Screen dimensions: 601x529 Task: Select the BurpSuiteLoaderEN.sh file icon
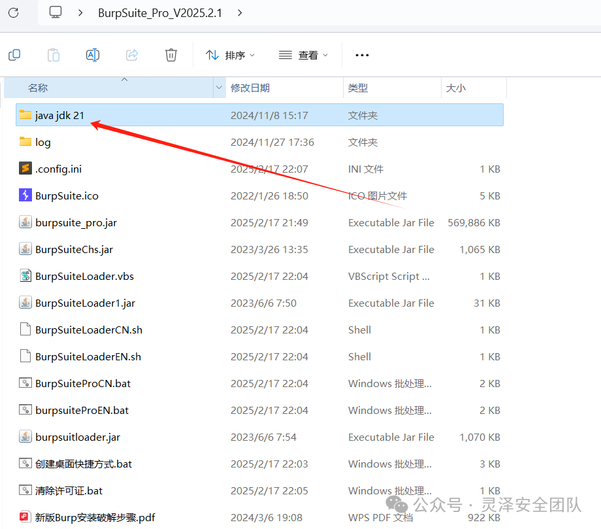click(x=25, y=356)
